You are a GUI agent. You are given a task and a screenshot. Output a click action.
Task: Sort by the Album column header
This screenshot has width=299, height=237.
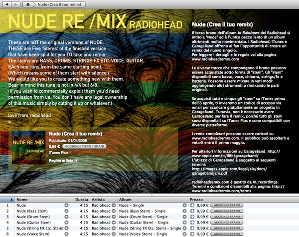[153, 200]
